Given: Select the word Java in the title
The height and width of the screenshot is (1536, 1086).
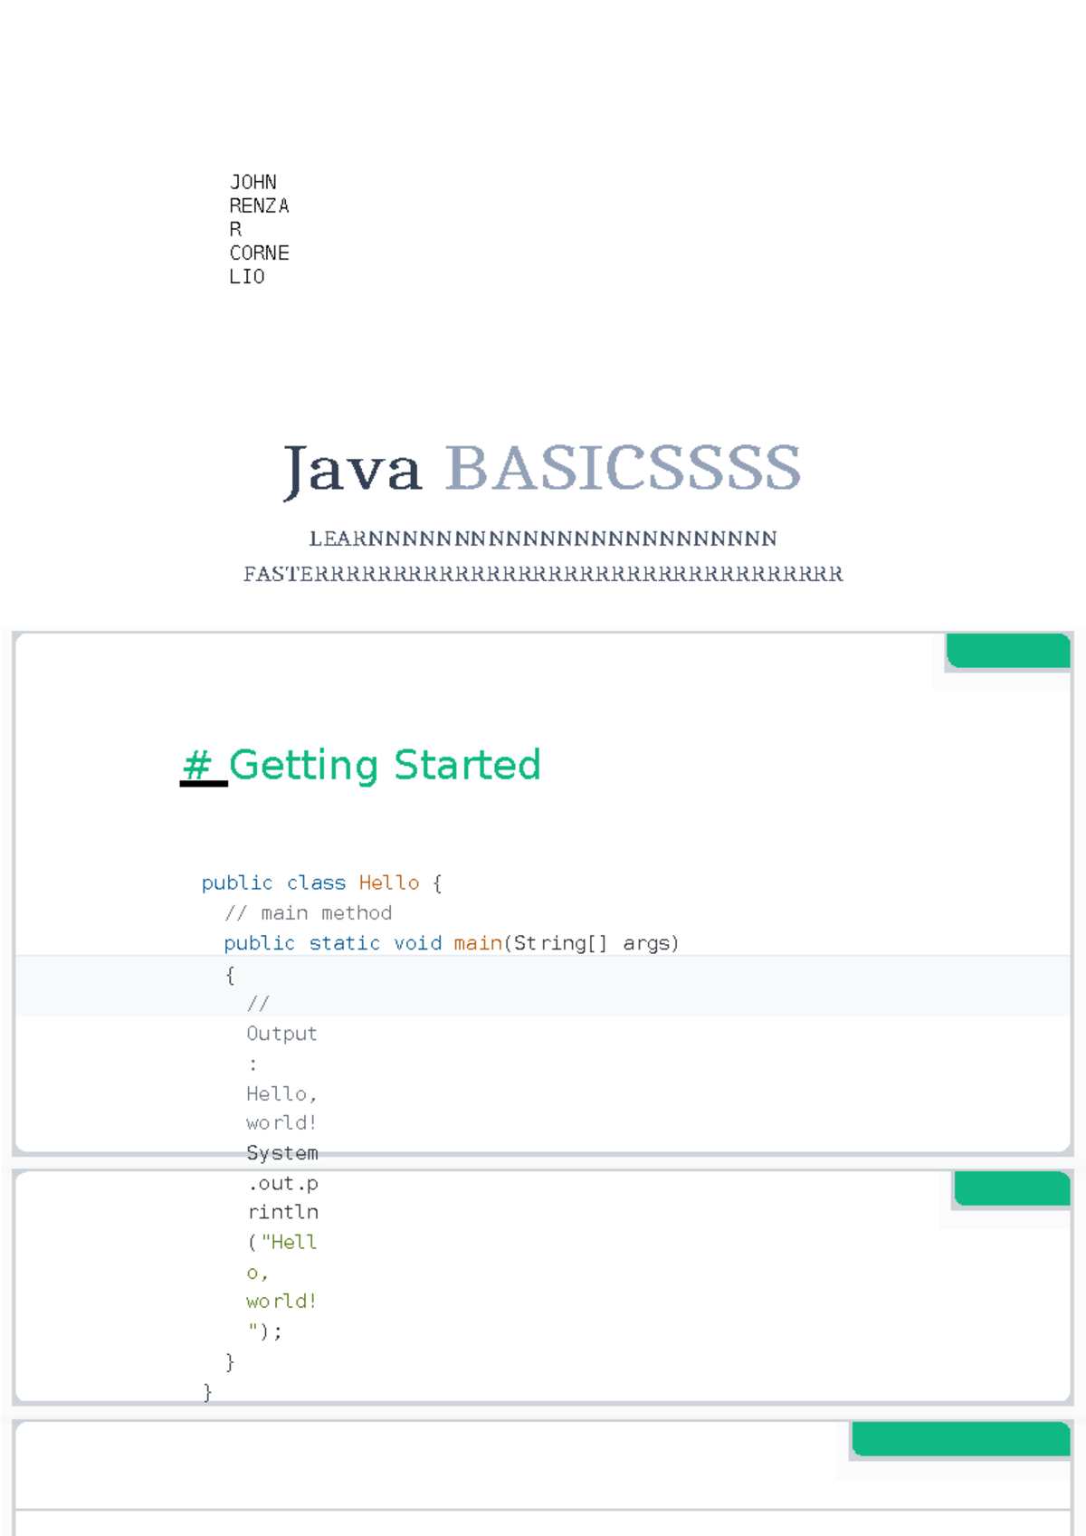Looking at the screenshot, I should [x=352, y=471].
